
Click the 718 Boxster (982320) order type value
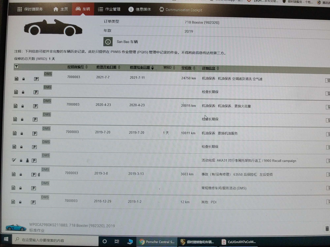point(202,22)
